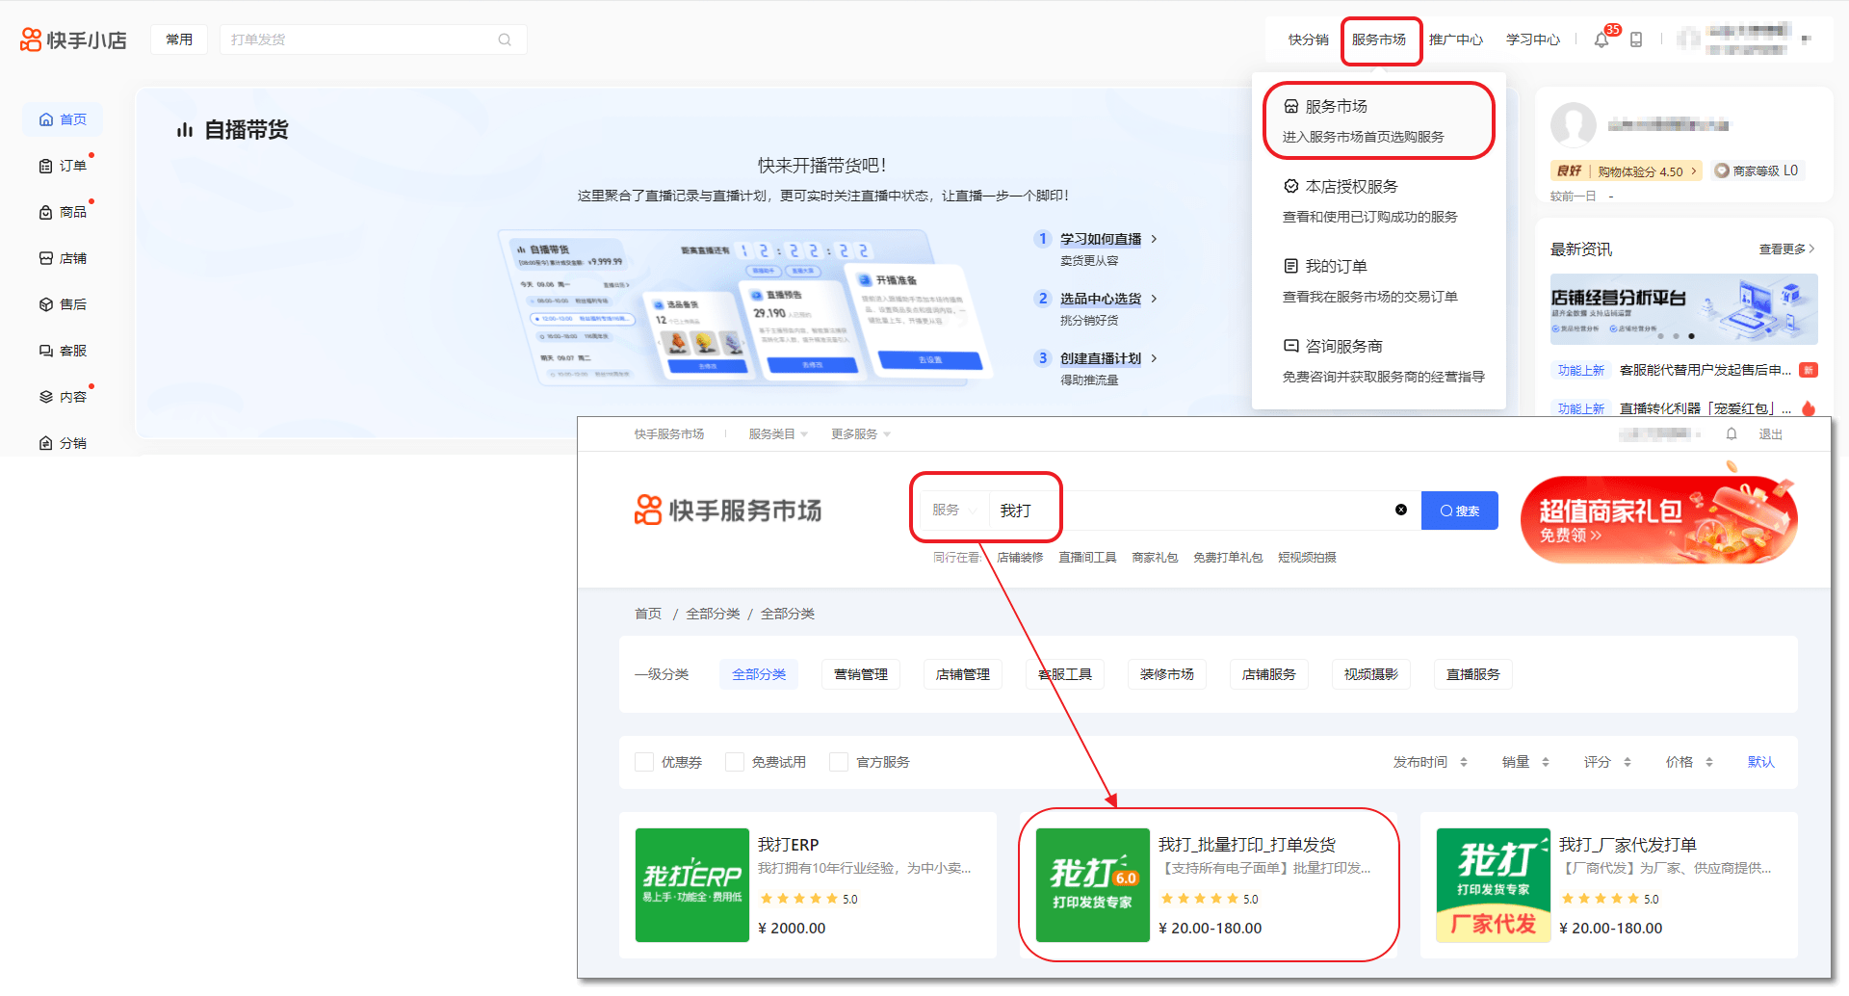Expand the 更多服务 dropdown
This screenshot has width=1849, height=996.
click(x=861, y=434)
